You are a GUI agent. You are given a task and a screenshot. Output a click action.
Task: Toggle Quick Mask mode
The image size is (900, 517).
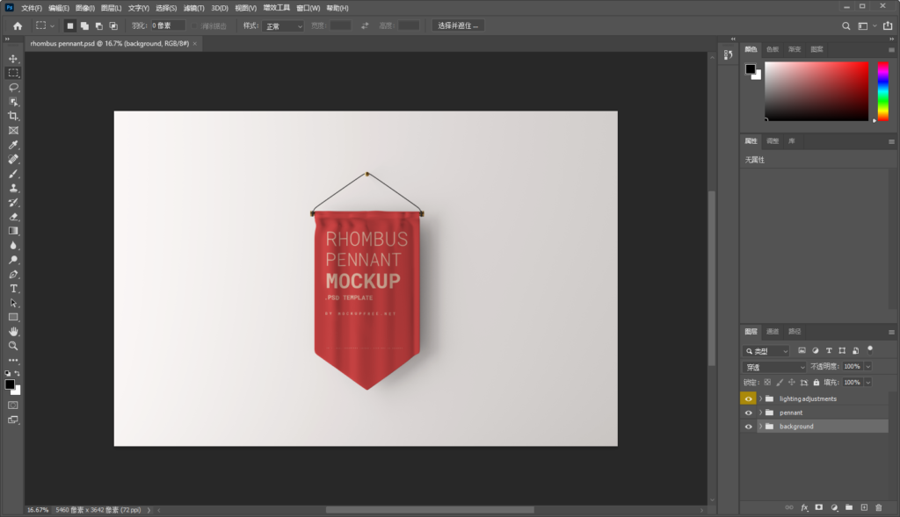(13, 406)
